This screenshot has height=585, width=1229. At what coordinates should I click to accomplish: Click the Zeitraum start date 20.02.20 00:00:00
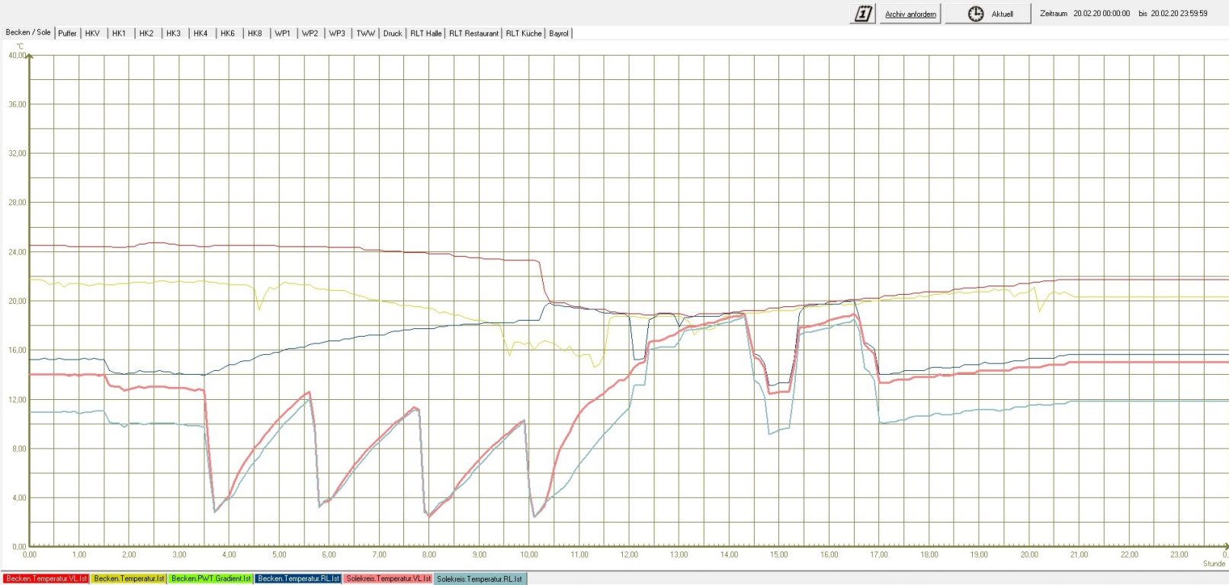(x=1102, y=14)
